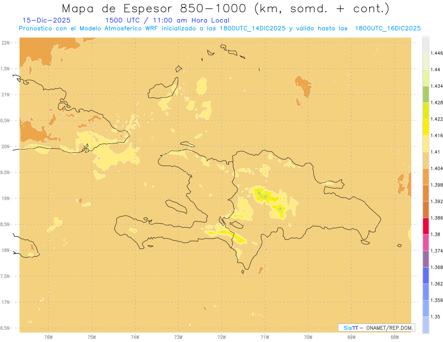Click the bright yellow segment between 1.416 and 1.422
This screenshot has width=443, height=342.
[x=426, y=127]
